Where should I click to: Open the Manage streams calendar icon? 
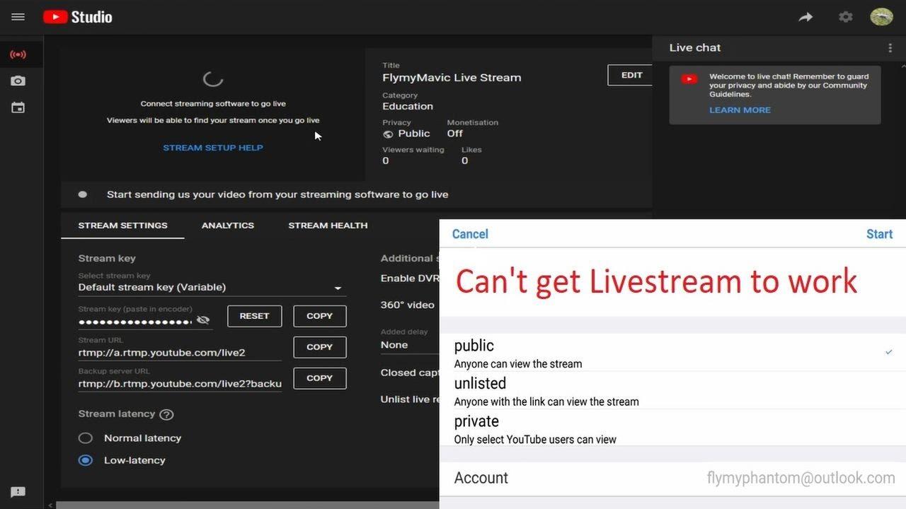tap(18, 107)
